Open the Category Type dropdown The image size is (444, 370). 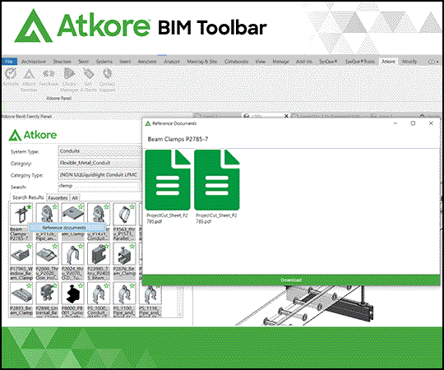(x=99, y=175)
